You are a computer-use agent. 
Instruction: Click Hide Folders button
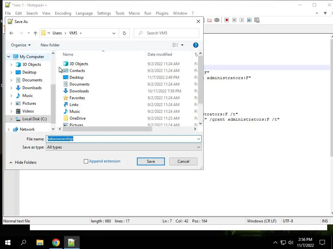[x=23, y=162]
